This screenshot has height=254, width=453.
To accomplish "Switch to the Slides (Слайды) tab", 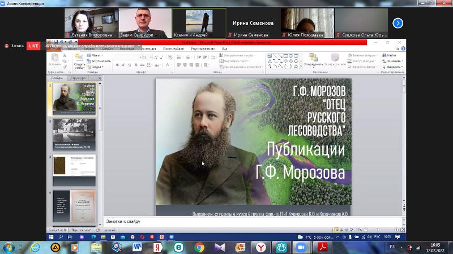I will click(58, 78).
